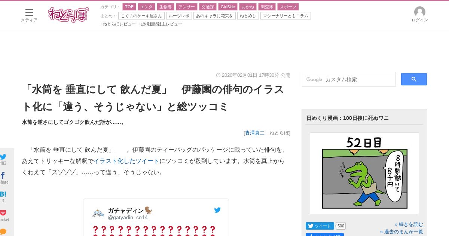The width and height of the screenshot is (449, 236).
Task: Share via Facebook sidebar icon
Action: click(3, 176)
